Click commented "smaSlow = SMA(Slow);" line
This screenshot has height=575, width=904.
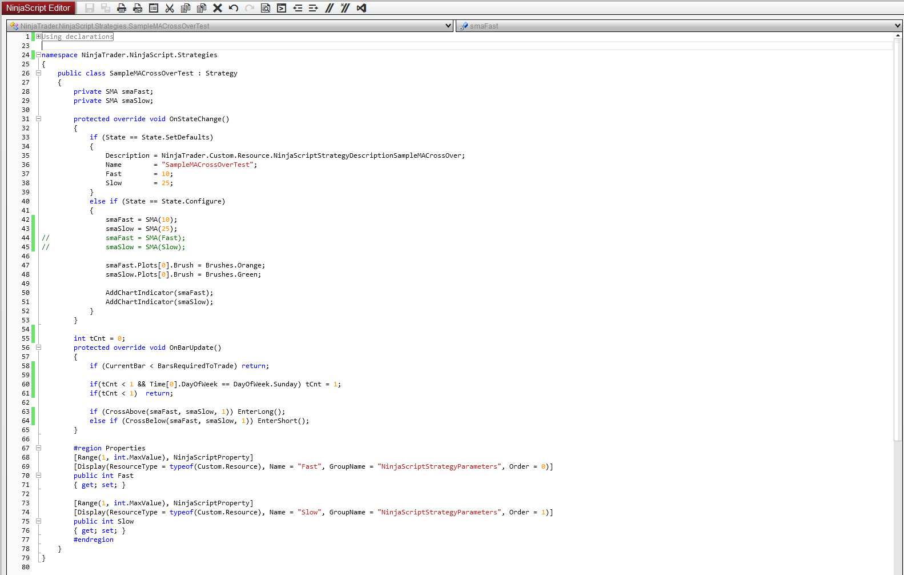[145, 247]
